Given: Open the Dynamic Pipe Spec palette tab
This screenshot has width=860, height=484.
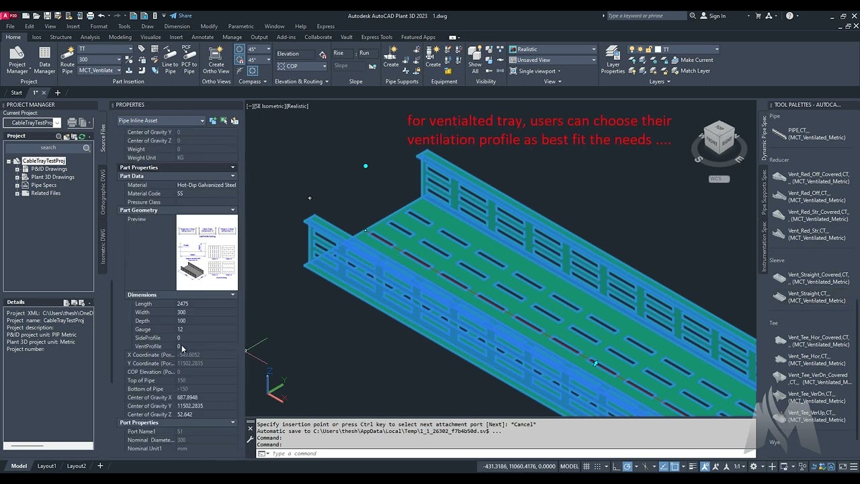Looking at the screenshot, I should coord(764,138).
